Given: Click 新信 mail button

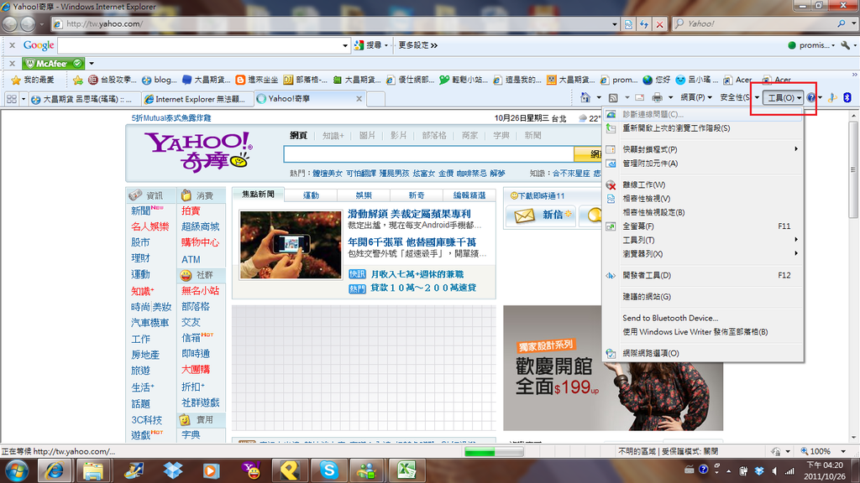Looking at the screenshot, I should 540,216.
